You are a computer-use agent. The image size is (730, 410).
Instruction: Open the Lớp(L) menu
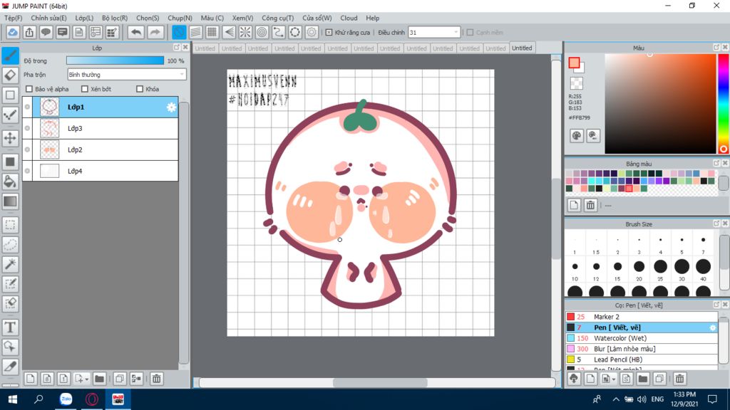(x=84, y=18)
